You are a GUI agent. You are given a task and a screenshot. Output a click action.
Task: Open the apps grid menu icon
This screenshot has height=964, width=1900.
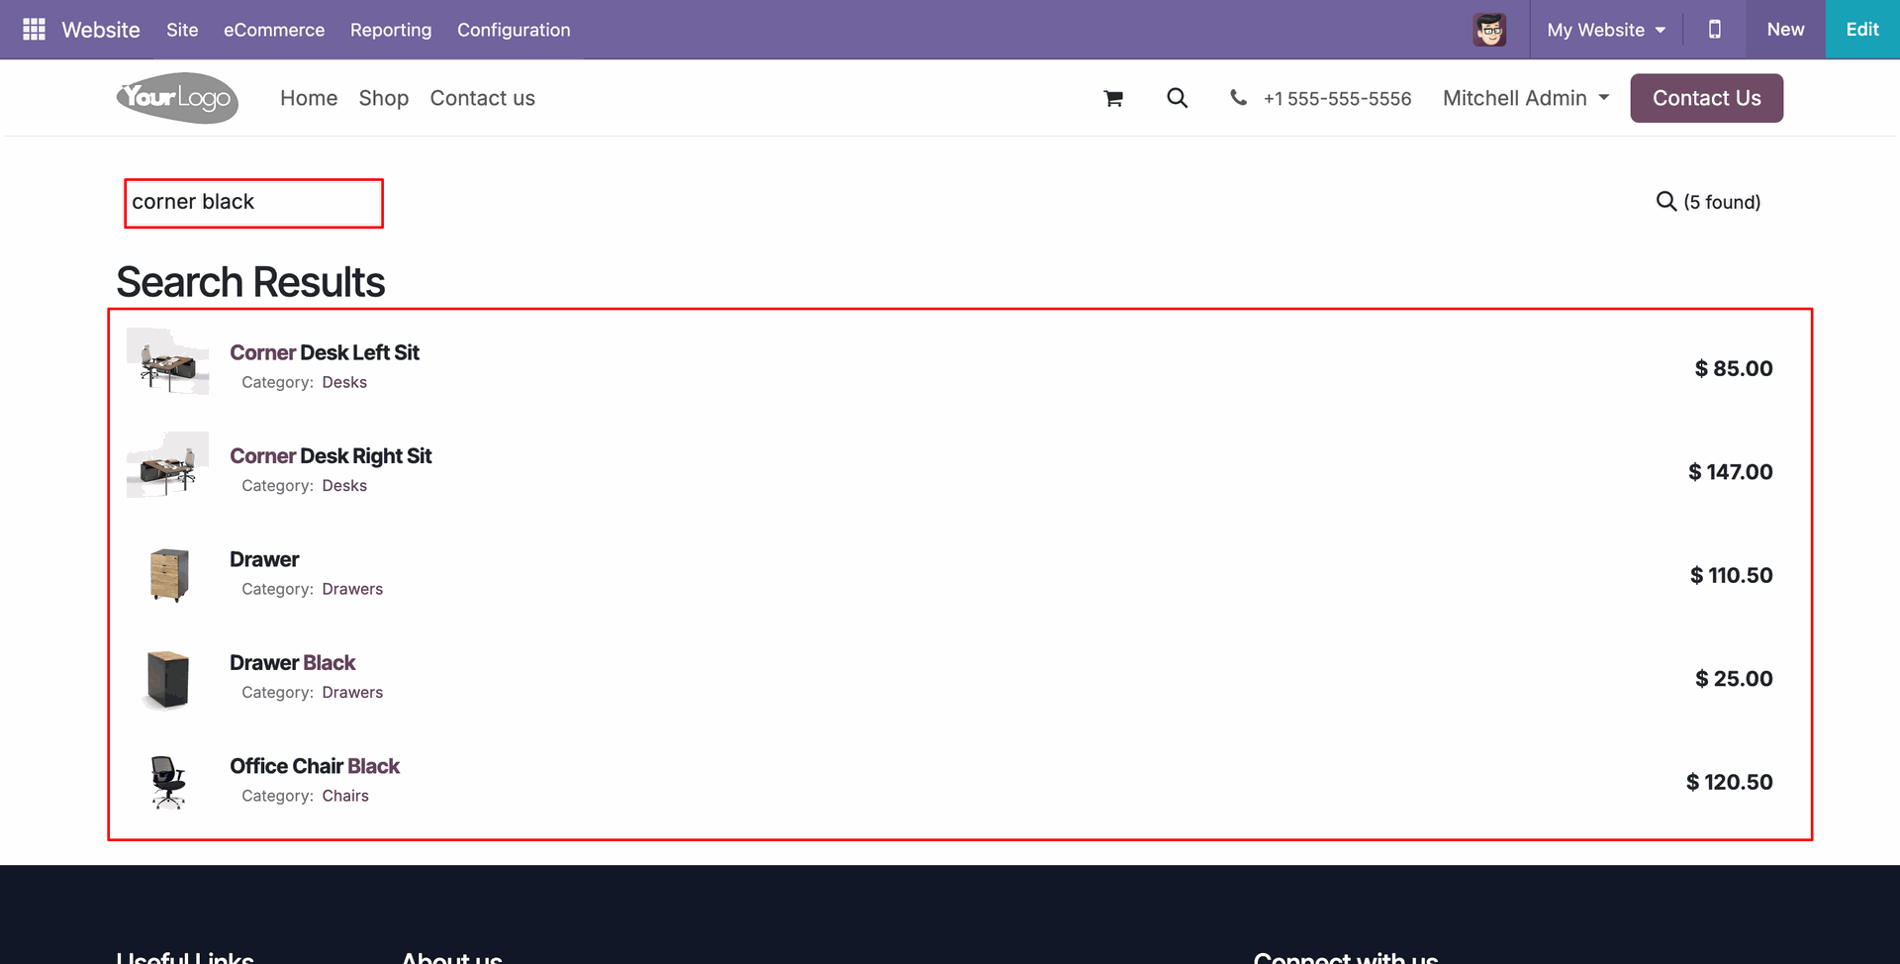(x=34, y=30)
